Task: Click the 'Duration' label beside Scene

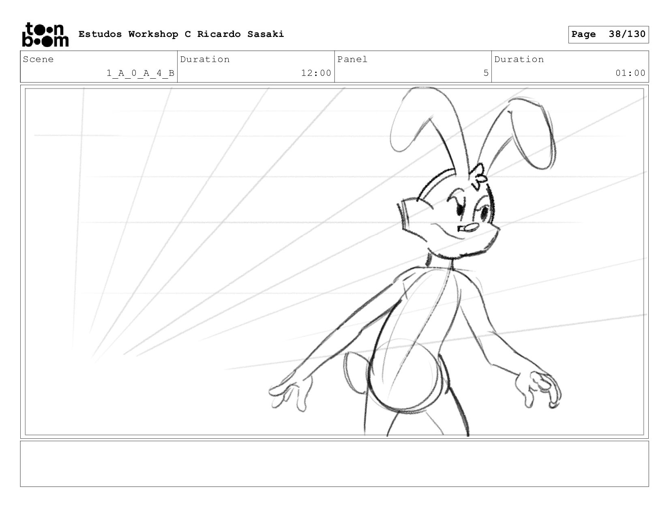Action: [205, 60]
